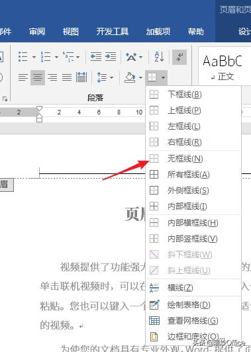
Task: Open the paragraph dialog launcher
Action: pos(5,99)
